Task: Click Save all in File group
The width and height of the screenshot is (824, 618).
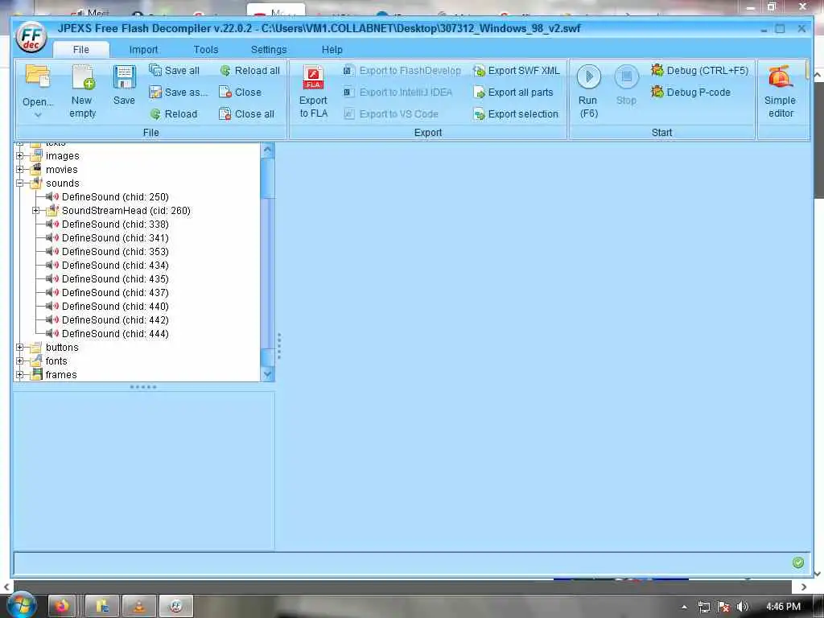Action: (174, 71)
